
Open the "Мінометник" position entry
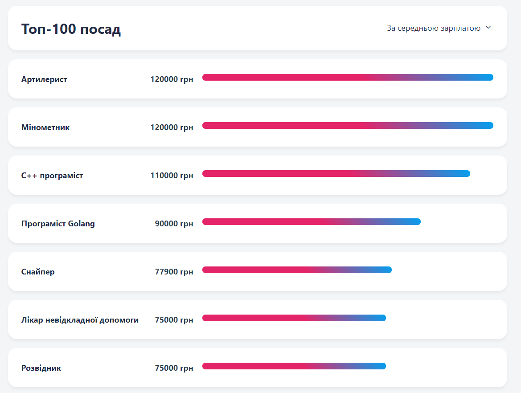coord(45,127)
